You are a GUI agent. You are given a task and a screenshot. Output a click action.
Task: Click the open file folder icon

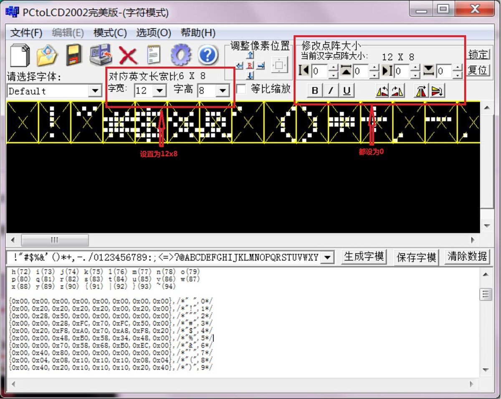pyautogui.click(x=47, y=55)
